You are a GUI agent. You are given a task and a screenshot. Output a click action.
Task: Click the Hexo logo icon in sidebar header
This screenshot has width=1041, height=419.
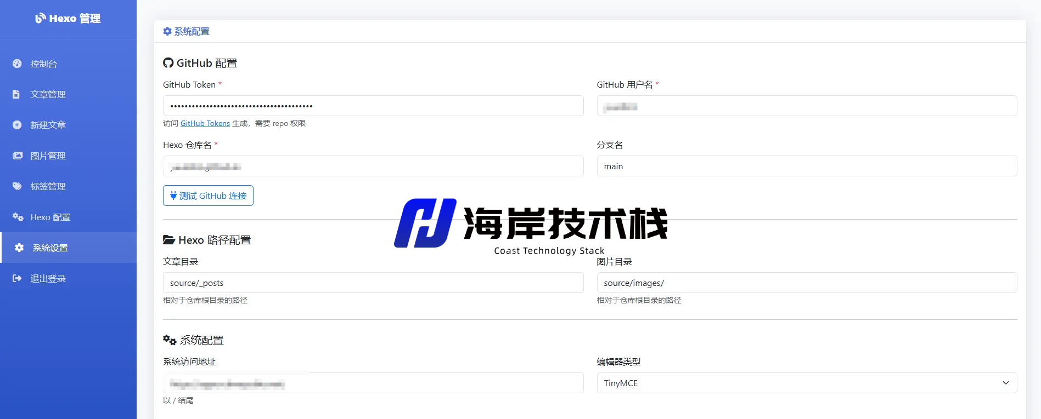coord(41,18)
